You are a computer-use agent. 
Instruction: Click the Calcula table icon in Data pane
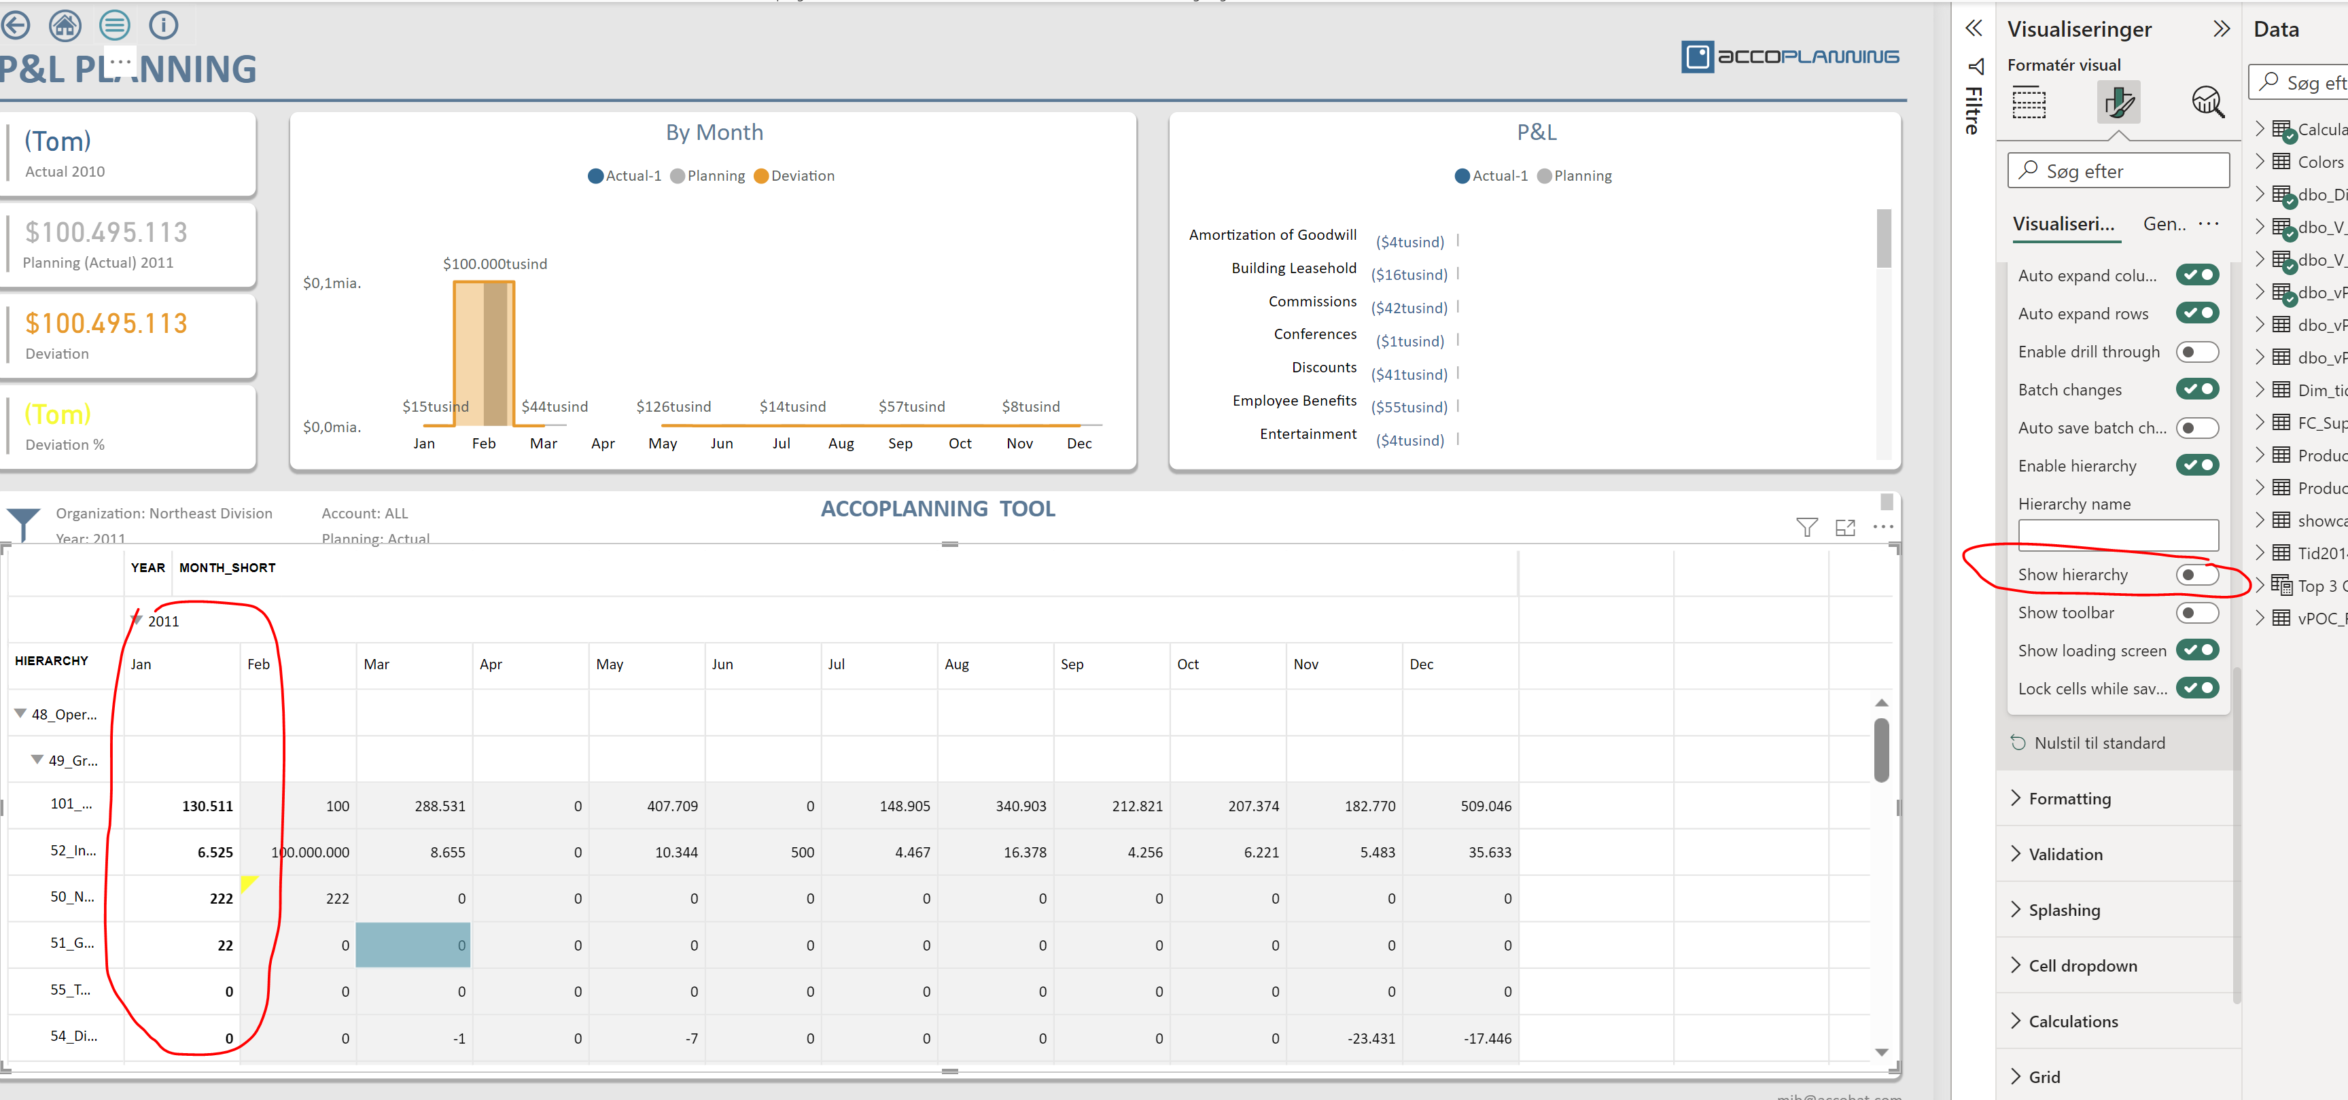[x=2283, y=130]
